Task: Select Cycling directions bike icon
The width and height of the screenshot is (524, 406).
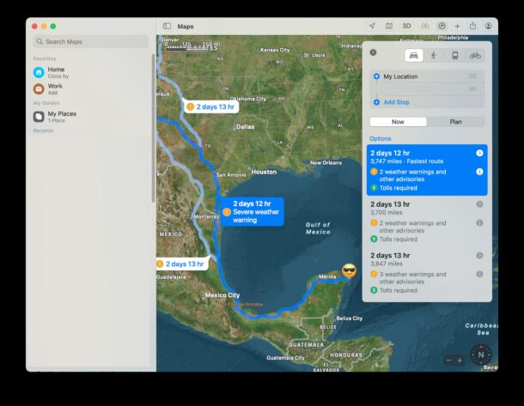Action: coord(475,56)
